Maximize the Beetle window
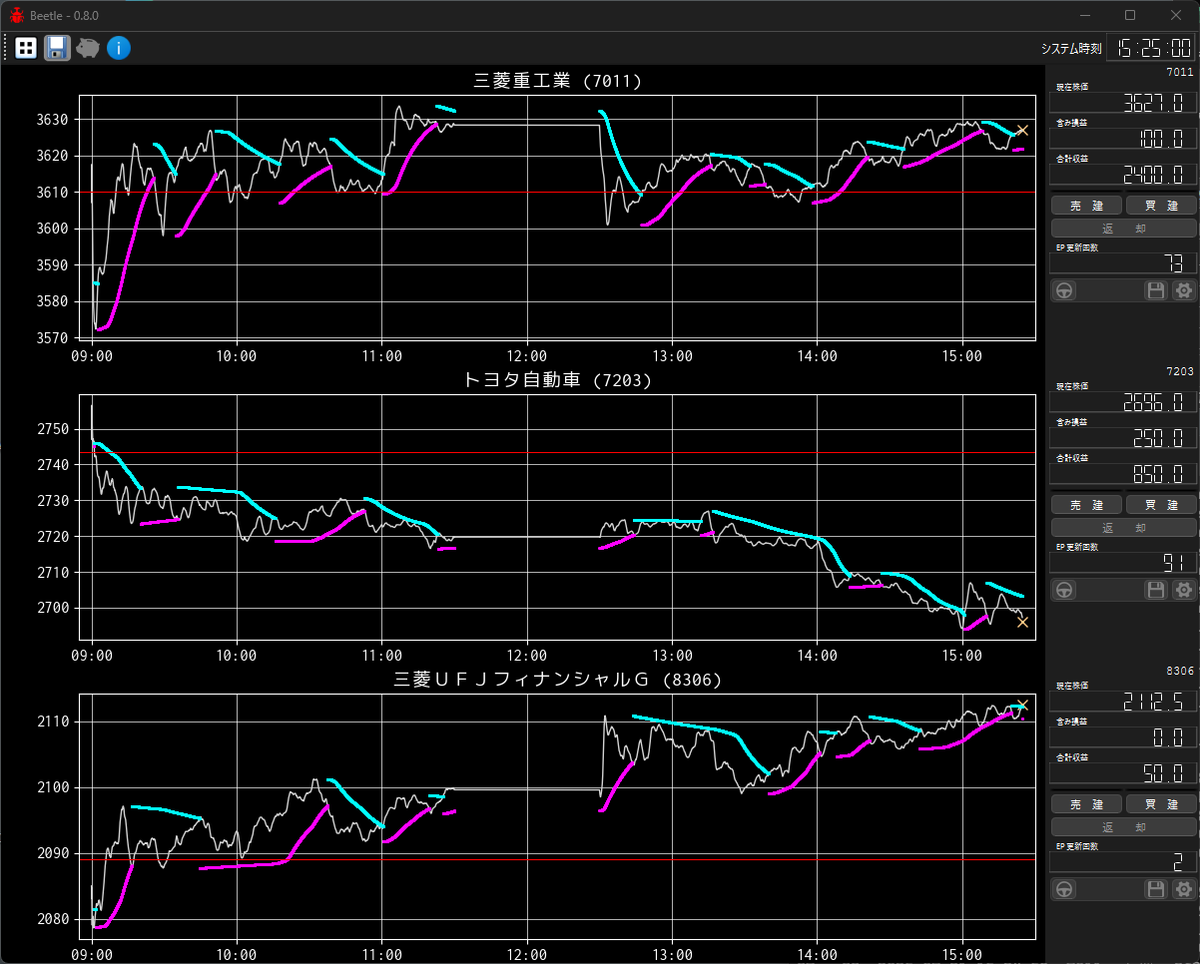 click(1130, 15)
